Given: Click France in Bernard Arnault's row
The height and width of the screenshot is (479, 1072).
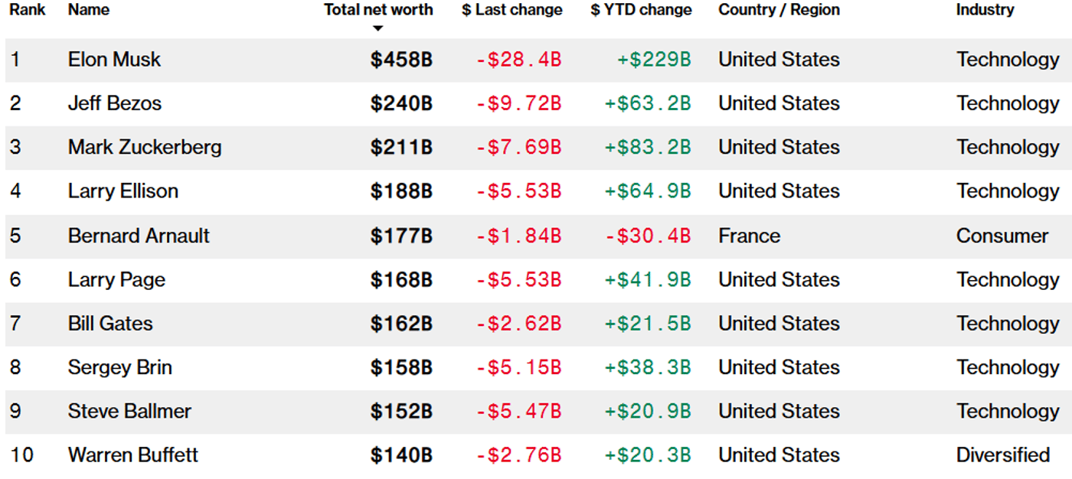Looking at the screenshot, I should 749,236.
